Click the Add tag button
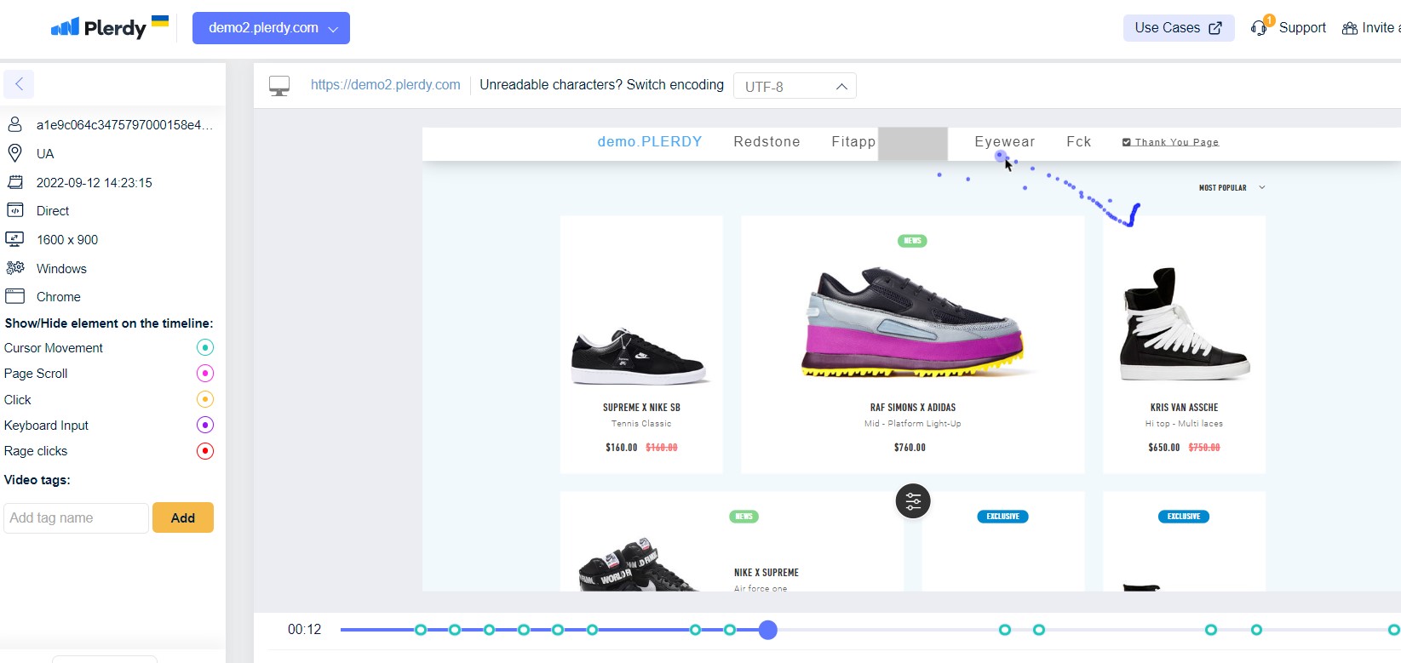This screenshot has height=663, width=1401. [183, 517]
